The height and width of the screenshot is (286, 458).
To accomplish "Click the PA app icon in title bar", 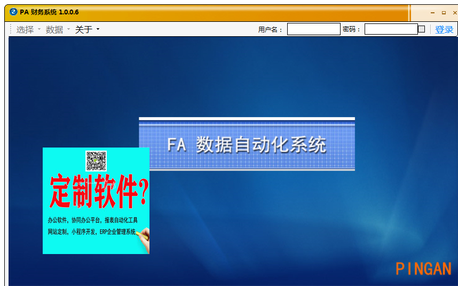I will [13, 12].
